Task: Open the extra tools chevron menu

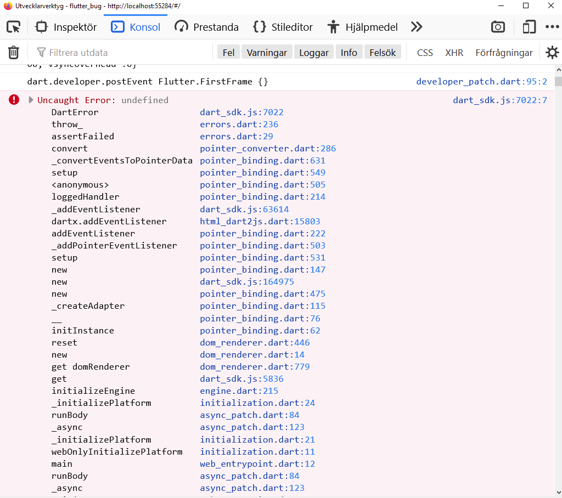Action: coord(416,26)
